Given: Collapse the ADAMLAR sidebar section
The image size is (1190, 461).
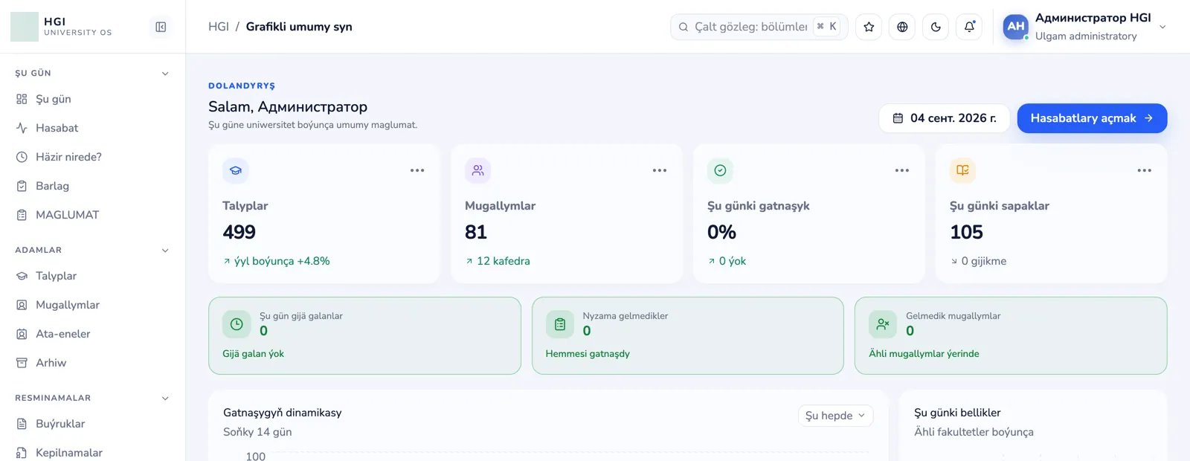Looking at the screenshot, I should [x=165, y=251].
